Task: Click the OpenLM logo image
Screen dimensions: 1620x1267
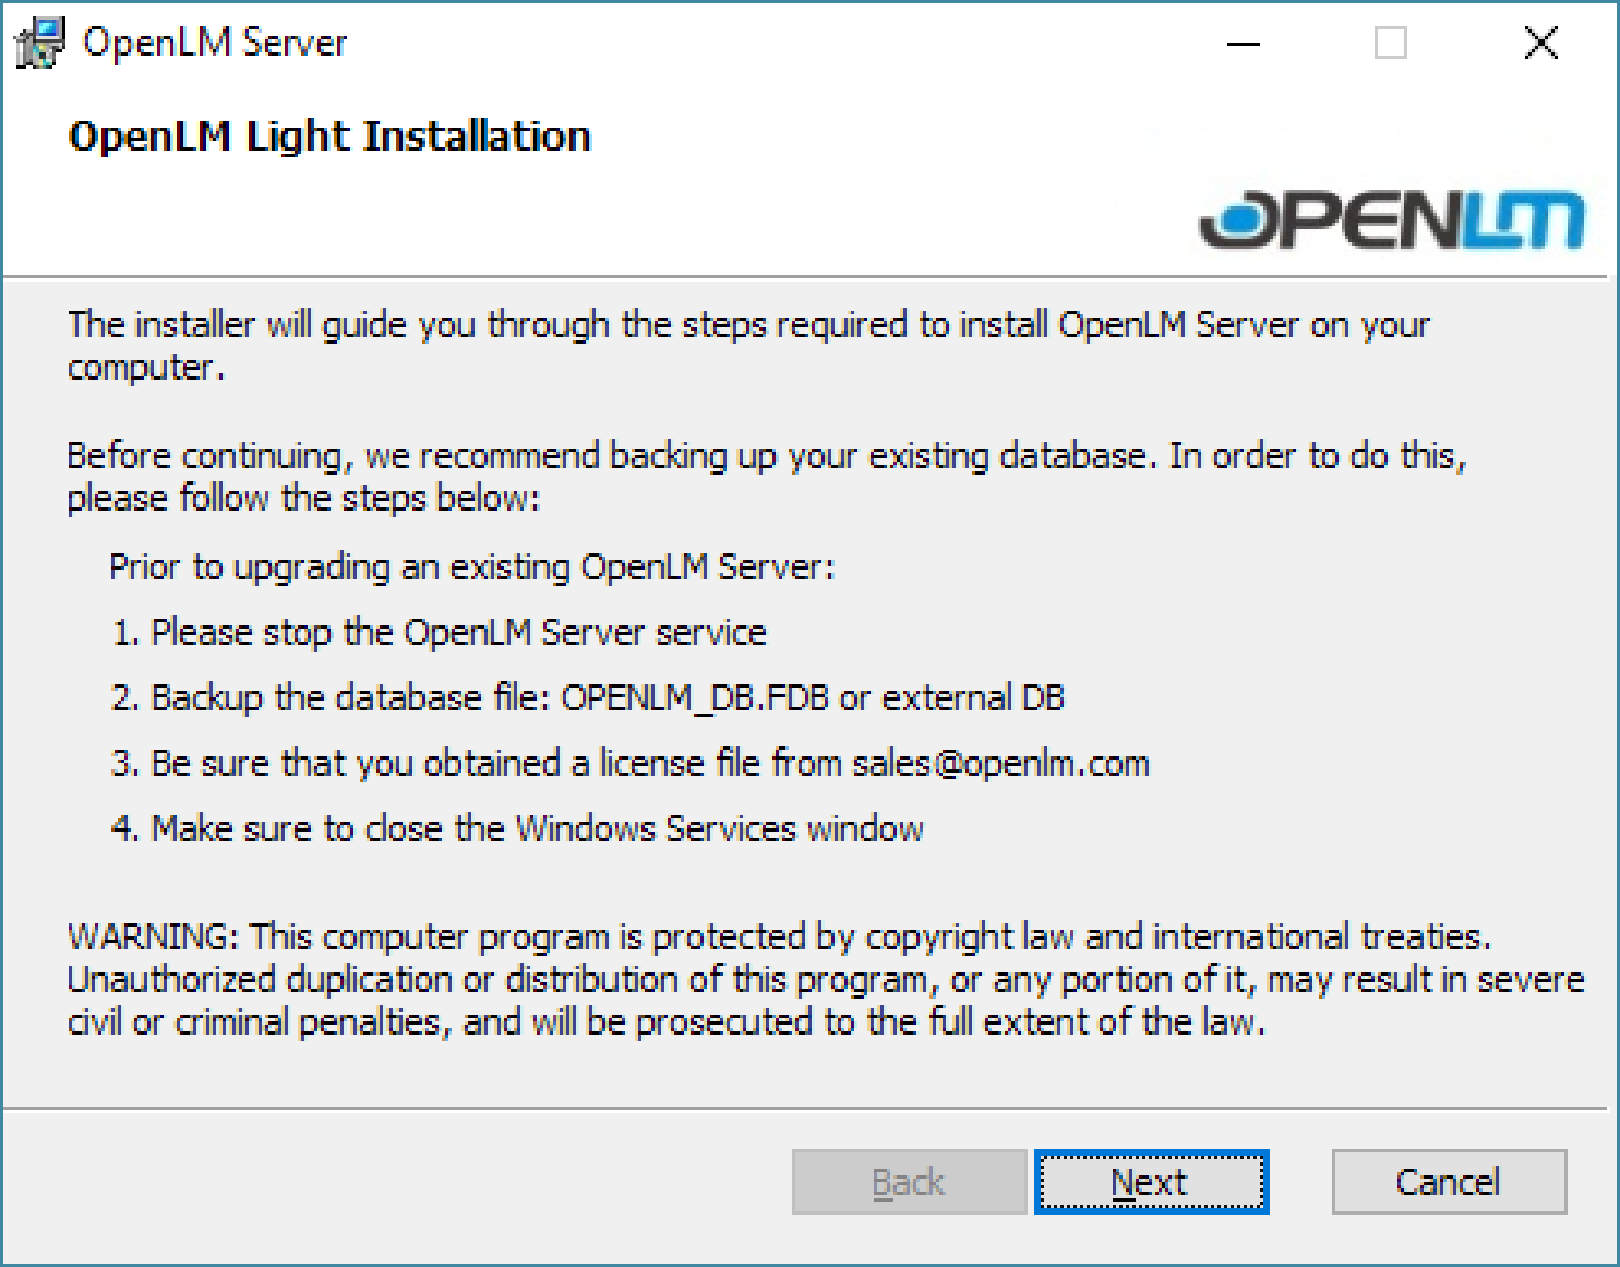Action: click(1390, 218)
